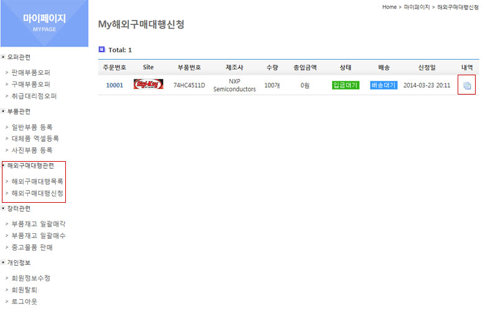The width and height of the screenshot is (485, 311).
Task: Click the 신청일 column header
Action: (x=427, y=67)
